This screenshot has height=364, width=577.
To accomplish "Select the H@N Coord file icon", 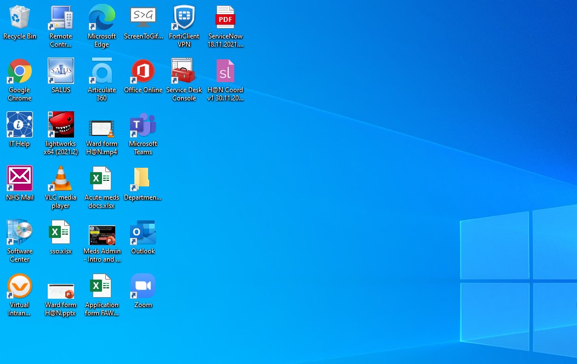I will point(225,71).
